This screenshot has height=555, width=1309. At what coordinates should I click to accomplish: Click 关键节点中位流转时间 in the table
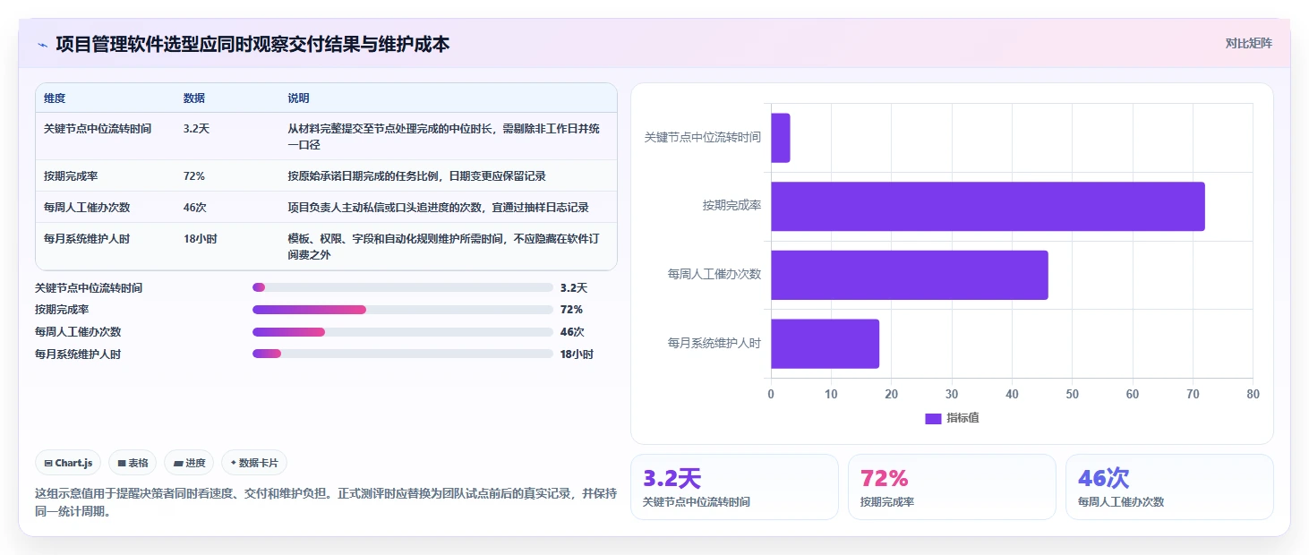pos(98,129)
